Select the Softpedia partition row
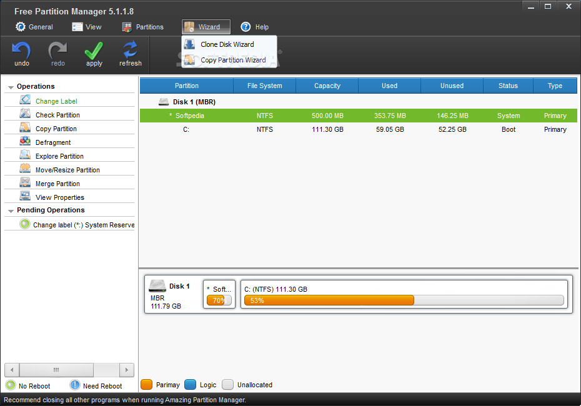581x406 pixels. [x=359, y=116]
